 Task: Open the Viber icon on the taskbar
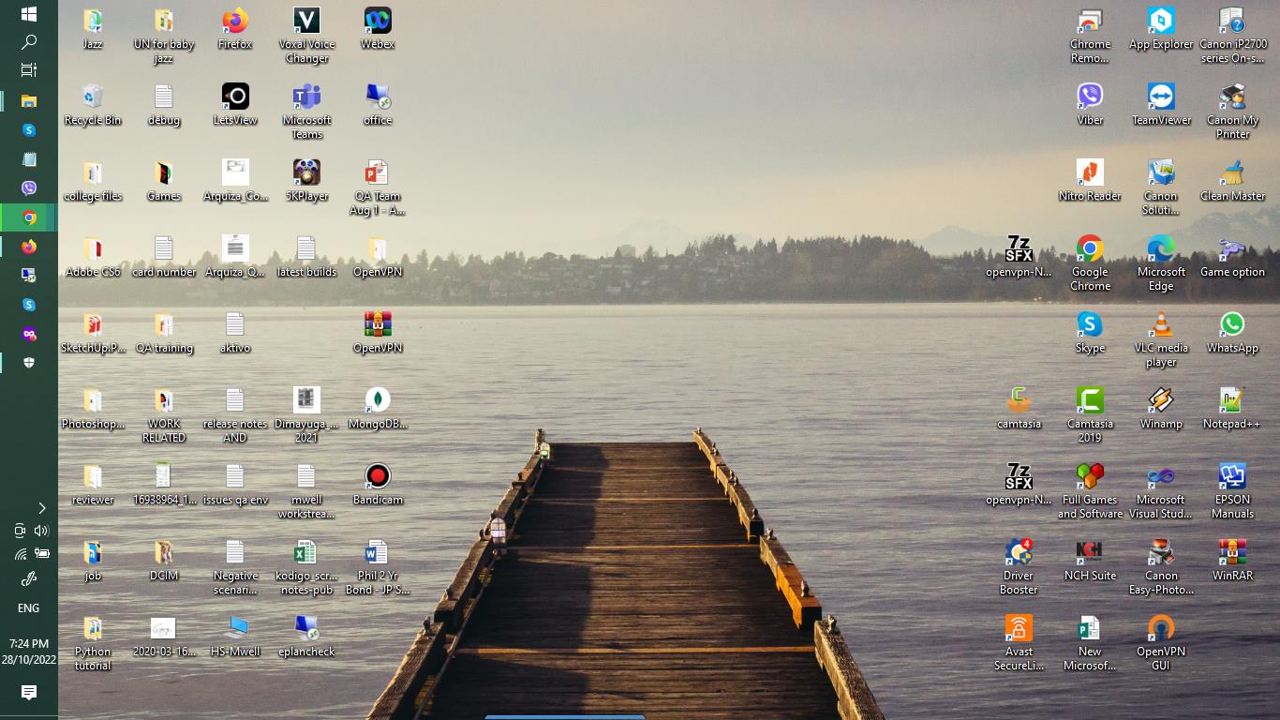click(29, 188)
